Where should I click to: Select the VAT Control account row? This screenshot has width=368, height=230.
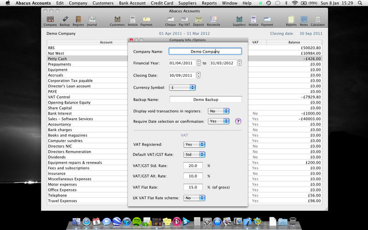184,97
